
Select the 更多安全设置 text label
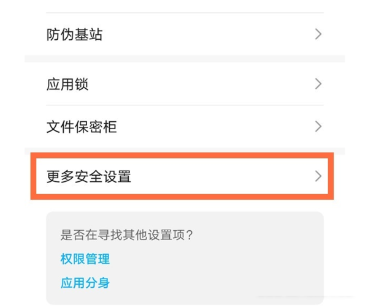[89, 177]
